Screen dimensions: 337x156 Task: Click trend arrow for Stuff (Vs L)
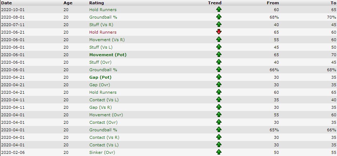[219, 47]
